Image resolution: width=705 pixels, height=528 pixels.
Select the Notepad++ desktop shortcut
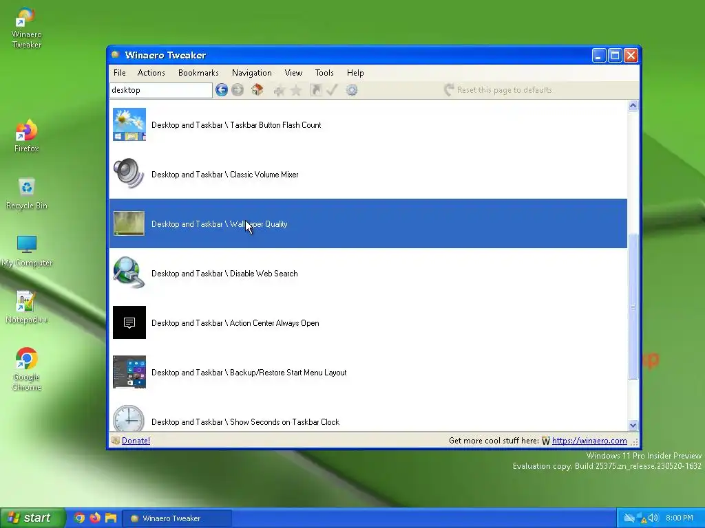pyautogui.click(x=27, y=307)
